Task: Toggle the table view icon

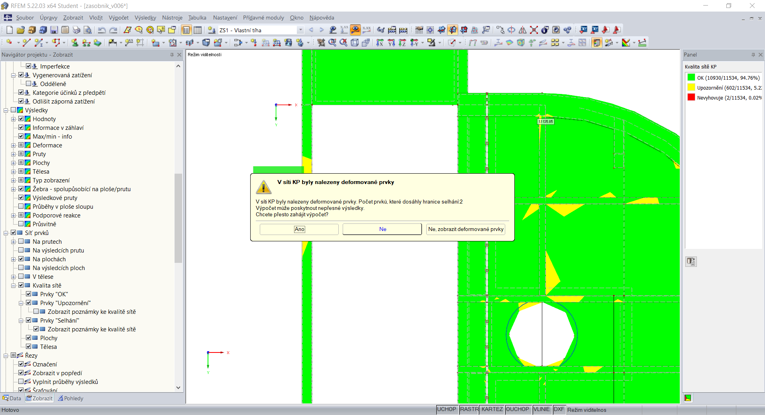Action: pos(198,30)
